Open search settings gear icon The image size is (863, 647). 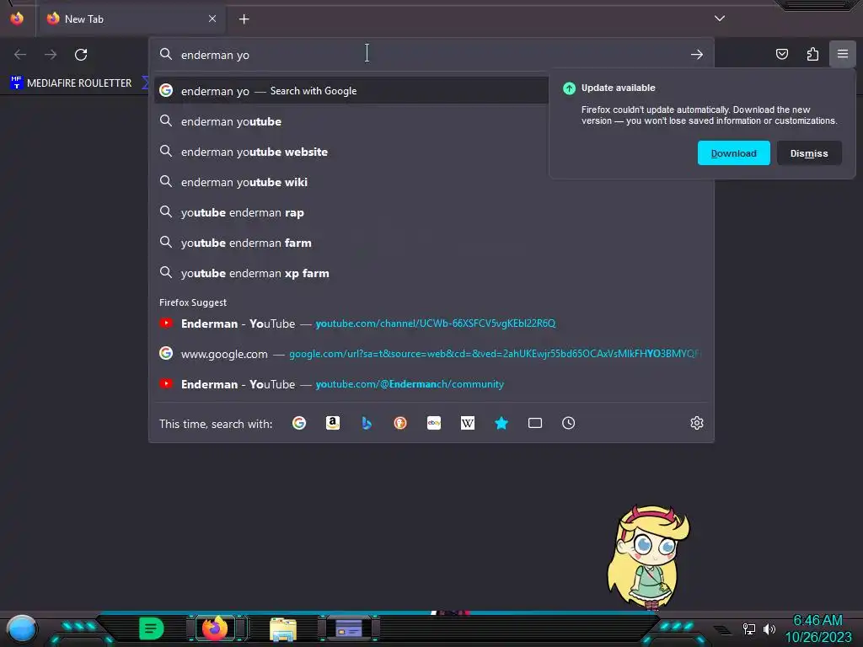click(x=697, y=423)
